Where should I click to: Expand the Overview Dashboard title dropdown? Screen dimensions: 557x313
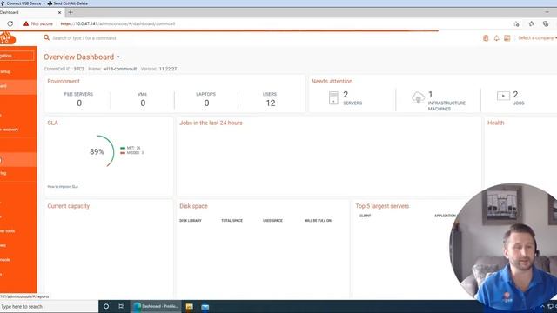coord(118,57)
